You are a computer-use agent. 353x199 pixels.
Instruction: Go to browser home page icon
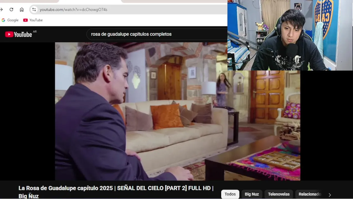pyautogui.click(x=22, y=9)
